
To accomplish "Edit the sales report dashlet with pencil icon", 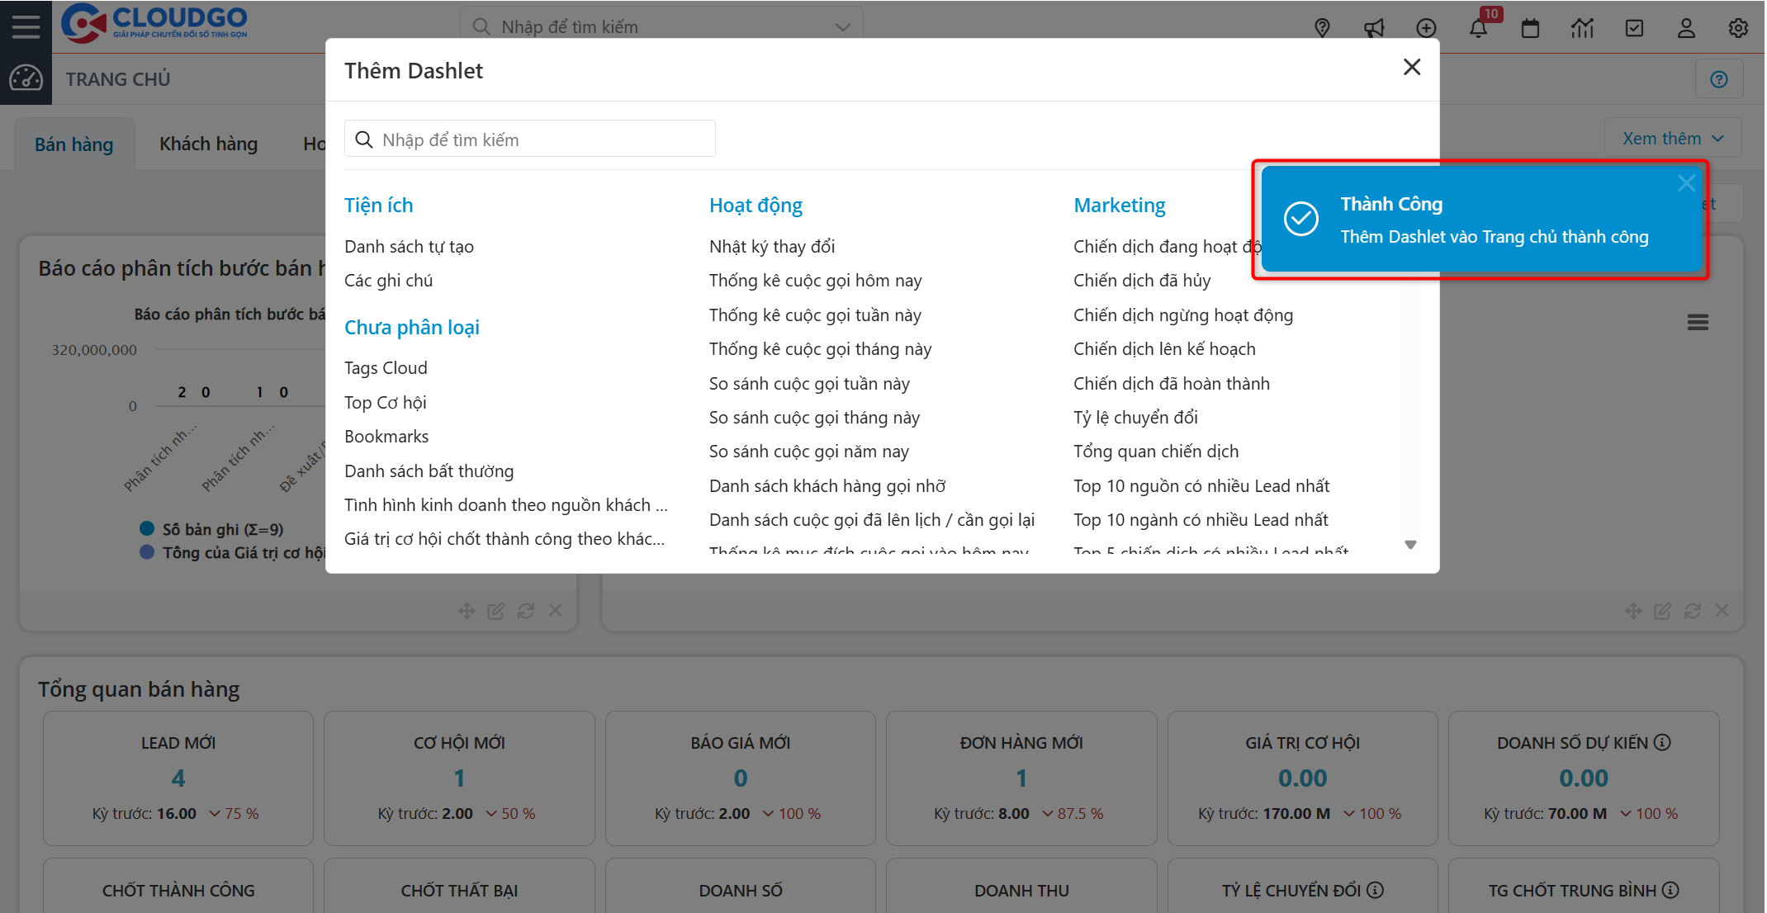I will [495, 610].
